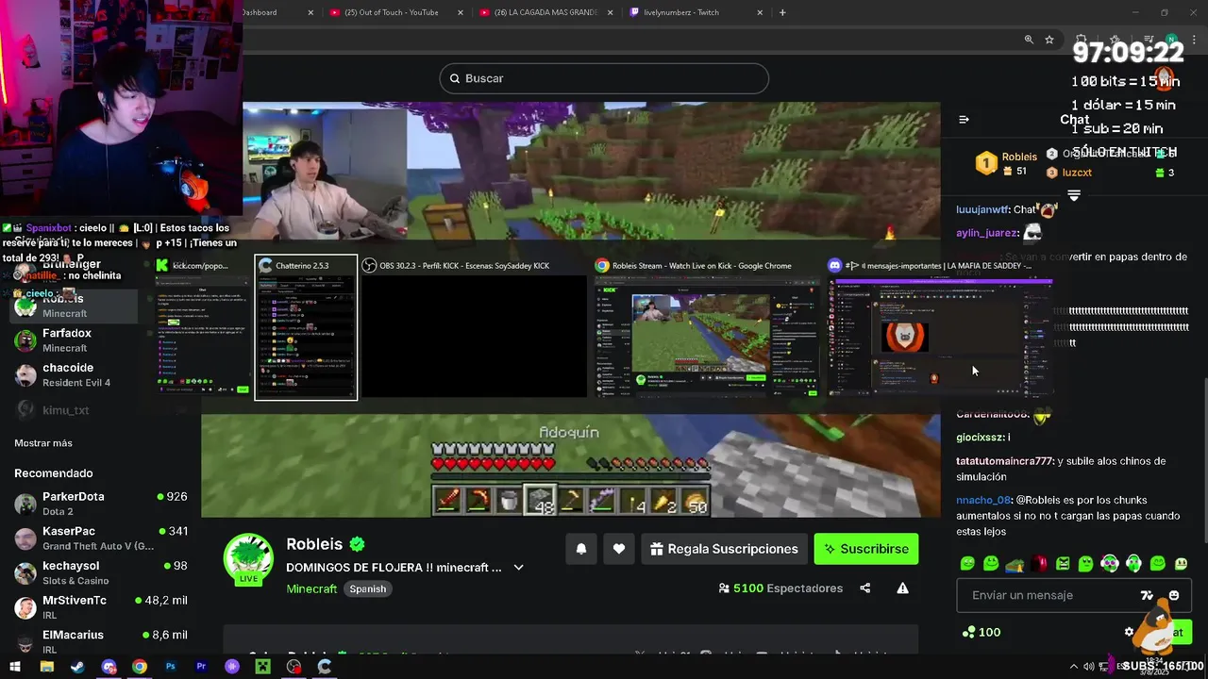
Task: Select the Chatterino 2.5.3 window thumbnail
Action: 306,327
